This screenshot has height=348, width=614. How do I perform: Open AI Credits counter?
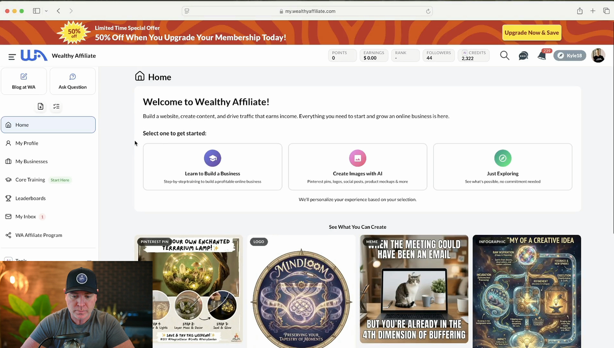474,56
